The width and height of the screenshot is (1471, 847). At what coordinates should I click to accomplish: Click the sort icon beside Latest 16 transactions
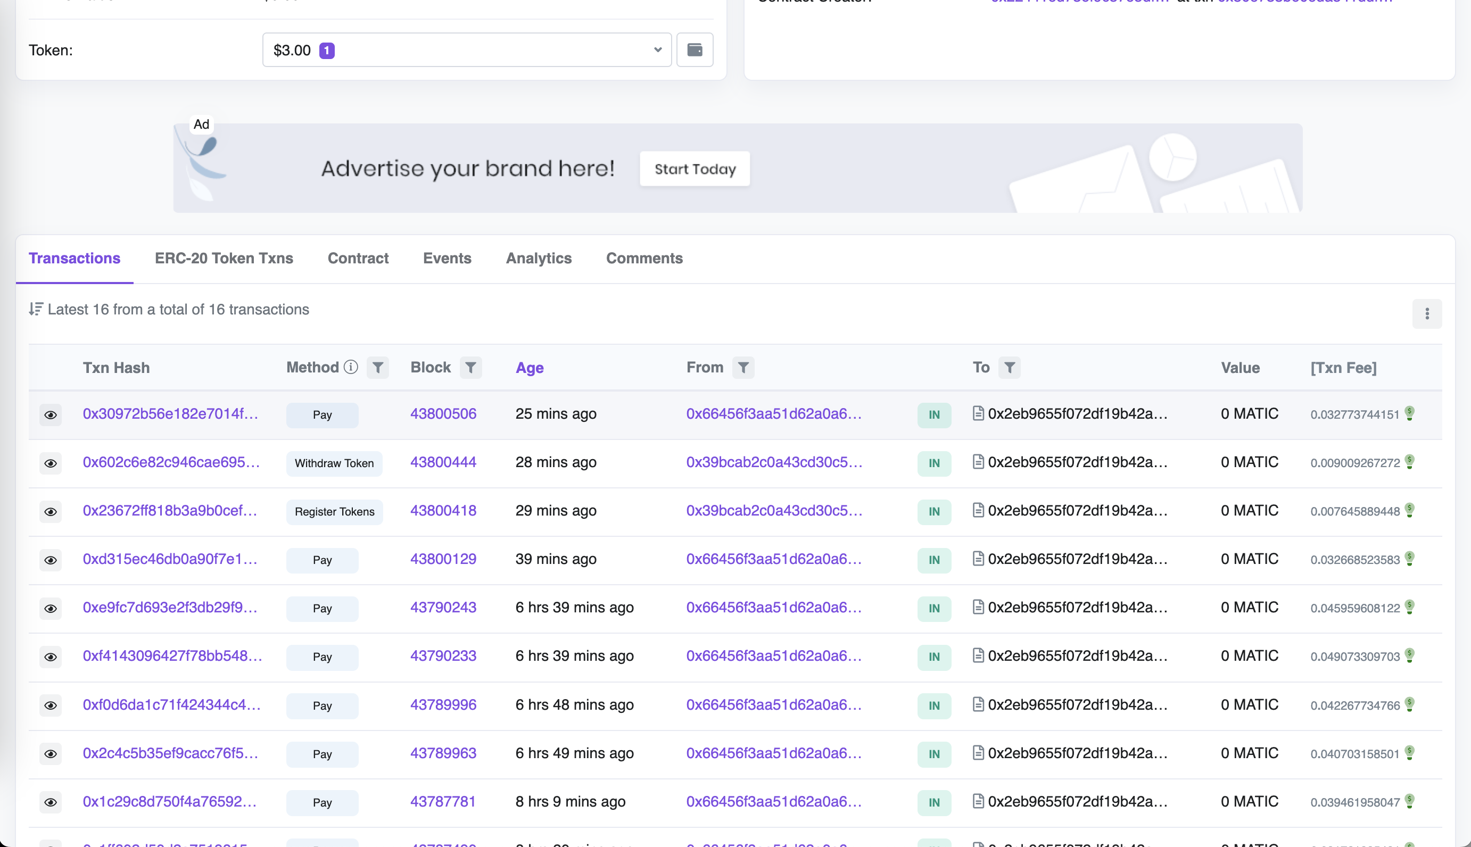tap(36, 309)
